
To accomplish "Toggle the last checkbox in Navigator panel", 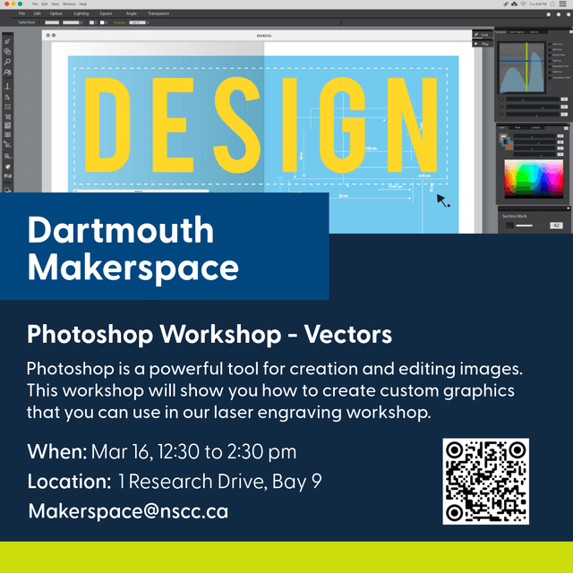I will click(x=549, y=77).
